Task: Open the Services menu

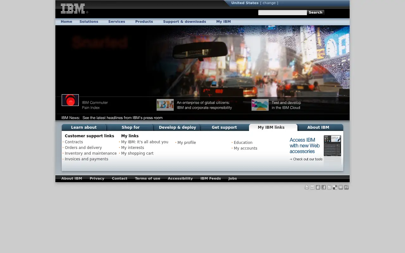Action: tap(117, 22)
